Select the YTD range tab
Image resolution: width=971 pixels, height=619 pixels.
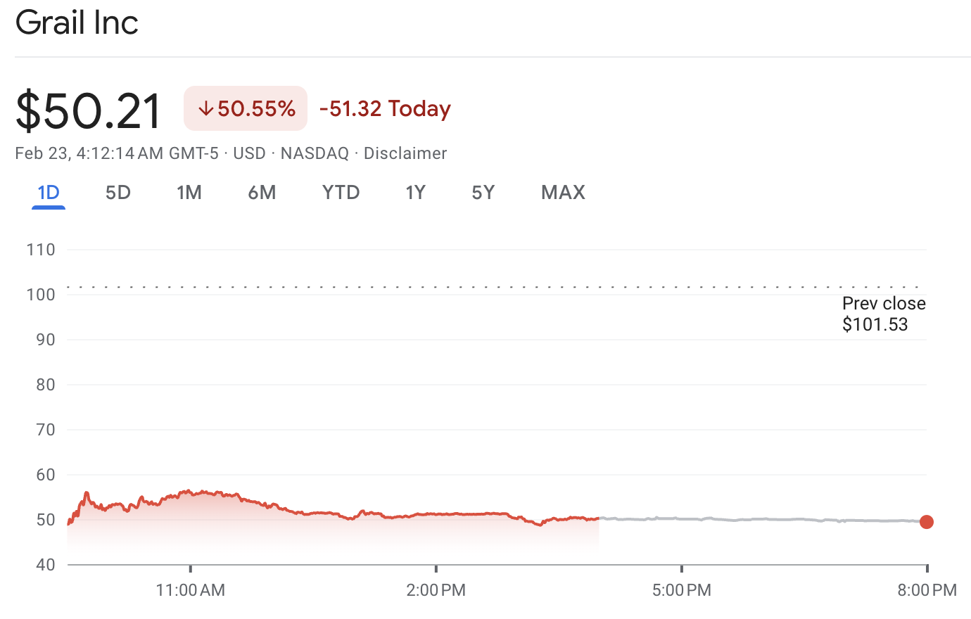point(341,193)
